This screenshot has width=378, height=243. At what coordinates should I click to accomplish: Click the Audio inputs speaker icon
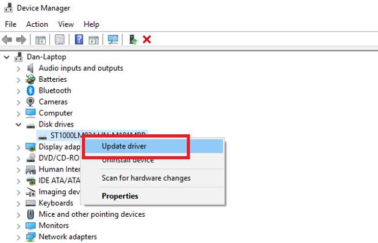(x=30, y=68)
